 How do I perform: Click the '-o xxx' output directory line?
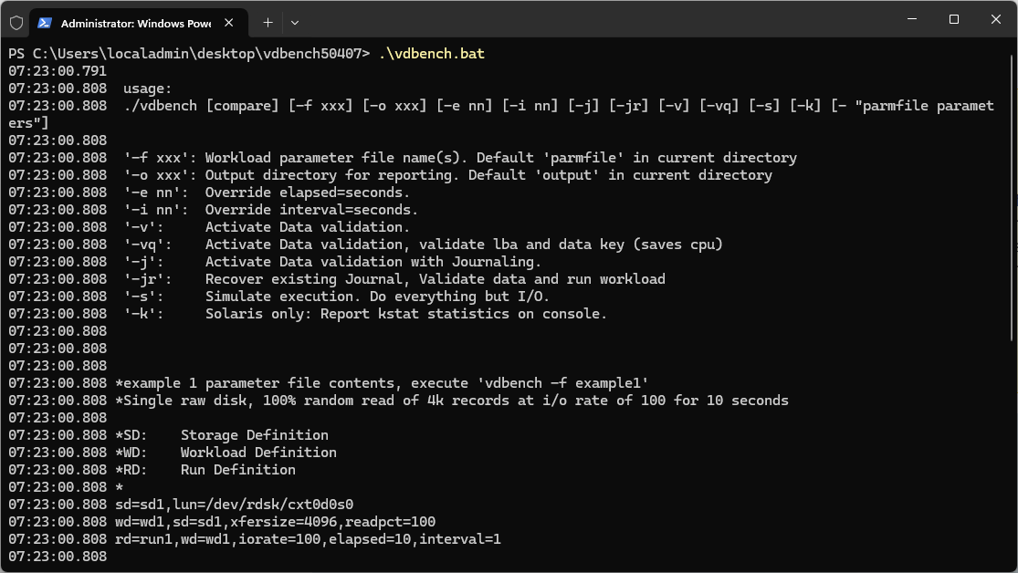pos(447,175)
